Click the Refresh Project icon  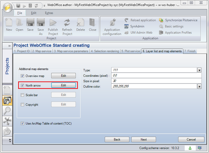pos(67,22)
